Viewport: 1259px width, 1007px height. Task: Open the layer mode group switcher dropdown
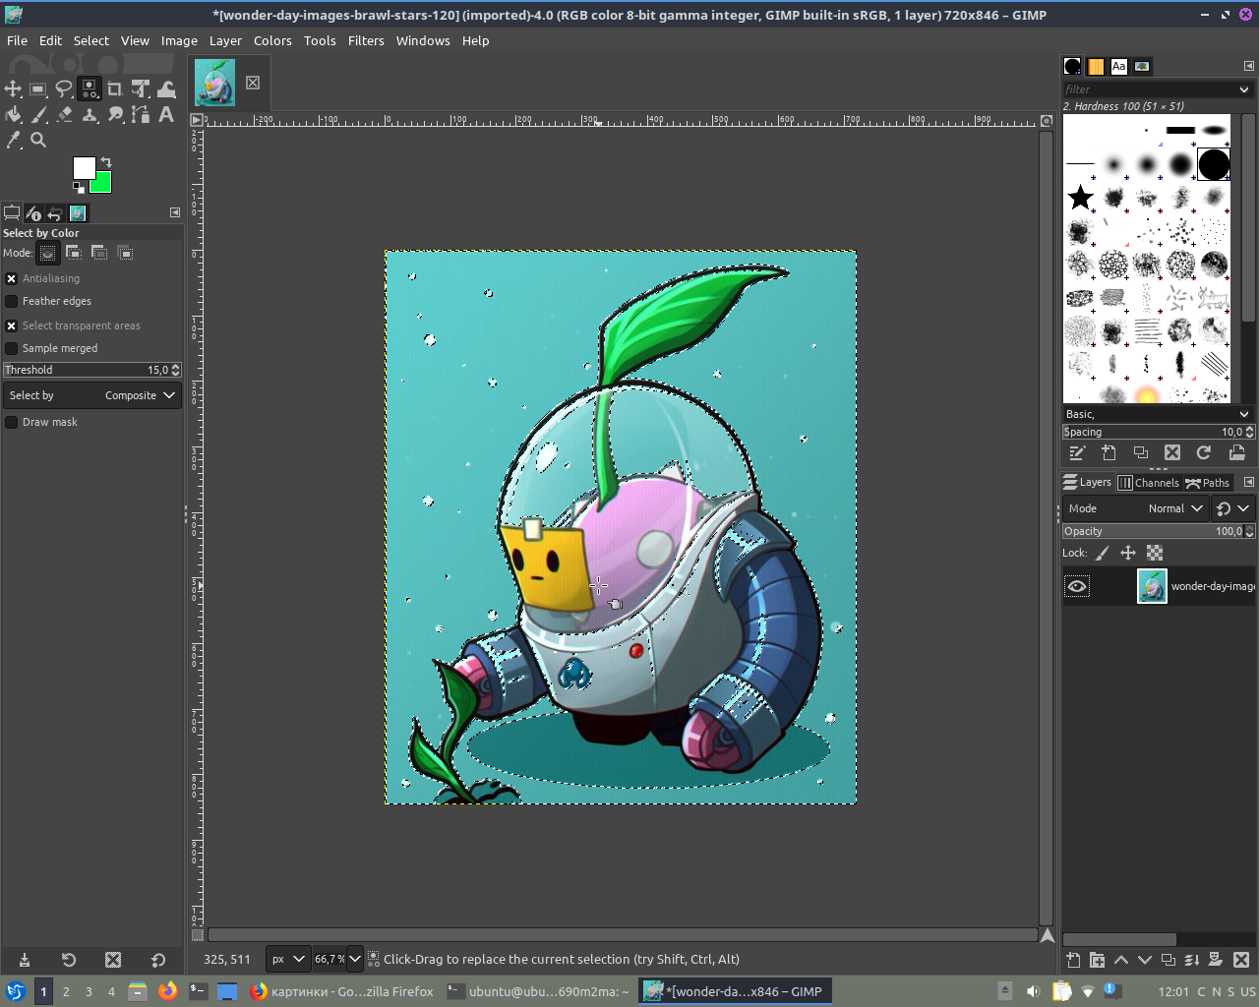pos(1233,508)
